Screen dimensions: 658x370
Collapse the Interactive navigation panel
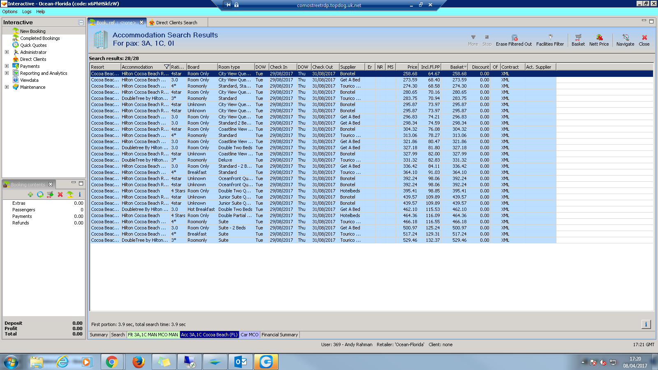pyautogui.click(x=81, y=23)
